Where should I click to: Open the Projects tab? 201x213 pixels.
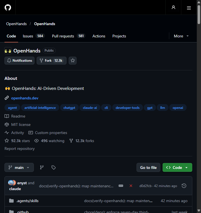click(x=119, y=36)
